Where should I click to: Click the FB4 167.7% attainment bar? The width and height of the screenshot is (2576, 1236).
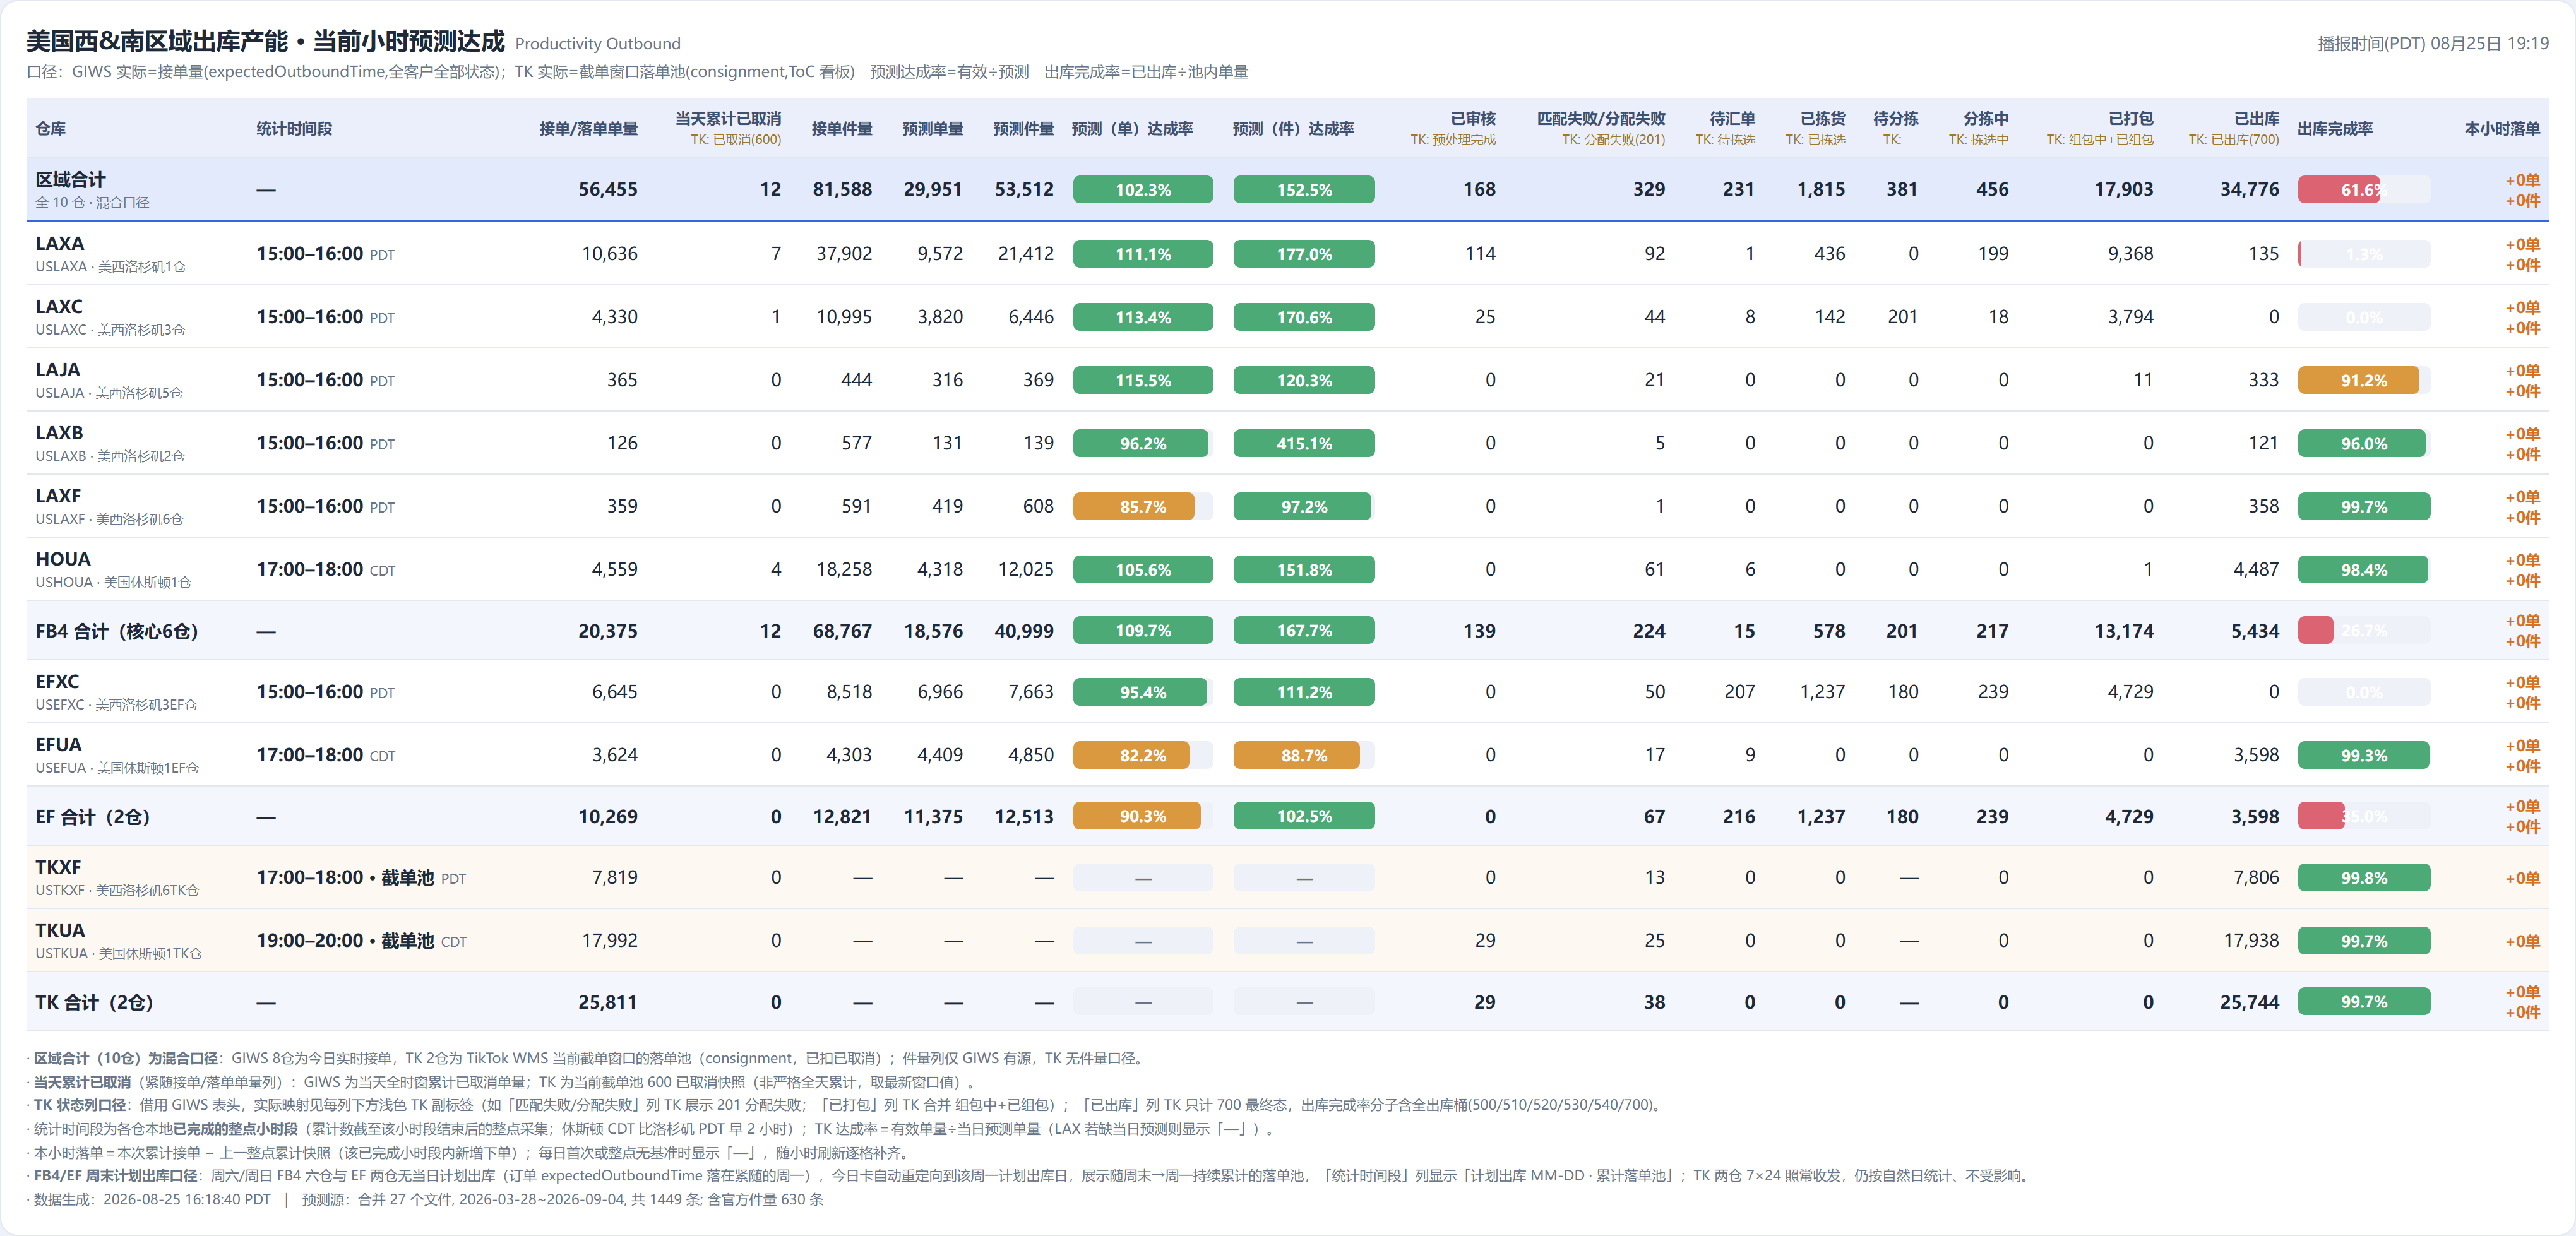point(1304,631)
